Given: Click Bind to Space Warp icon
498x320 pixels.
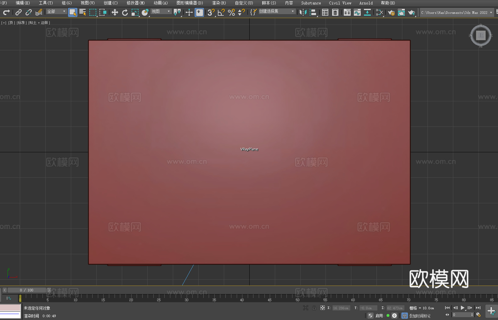Looking at the screenshot, I should [39, 12].
